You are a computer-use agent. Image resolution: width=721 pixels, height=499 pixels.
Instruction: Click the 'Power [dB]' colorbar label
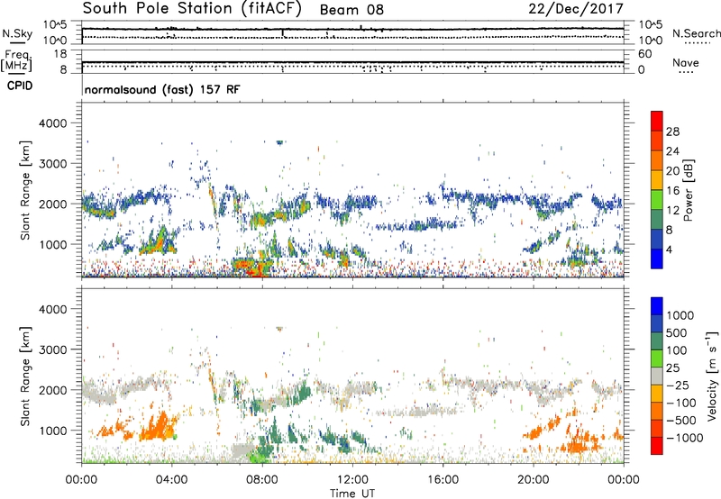click(688, 190)
